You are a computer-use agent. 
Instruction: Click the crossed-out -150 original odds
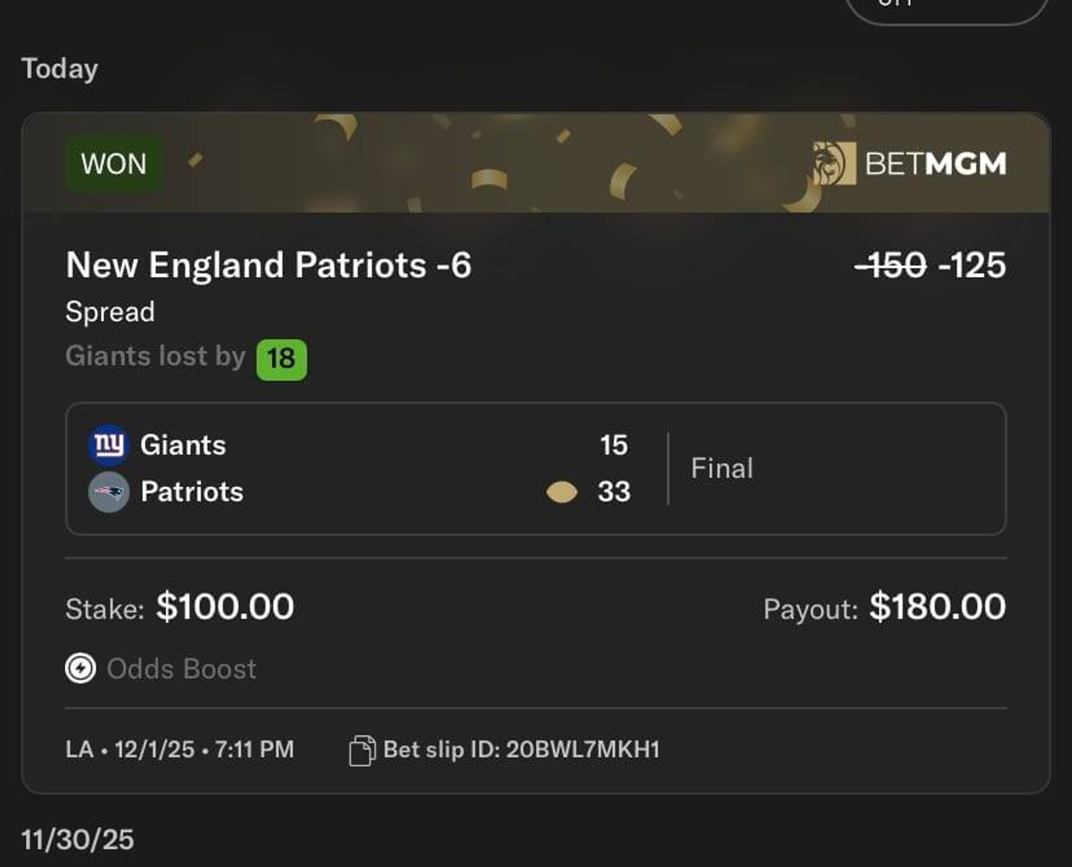[x=891, y=266]
